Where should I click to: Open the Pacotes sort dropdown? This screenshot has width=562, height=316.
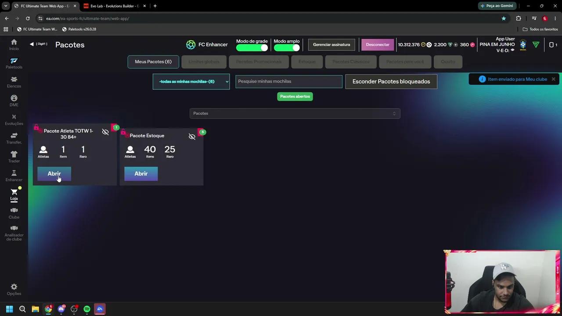pos(295,113)
